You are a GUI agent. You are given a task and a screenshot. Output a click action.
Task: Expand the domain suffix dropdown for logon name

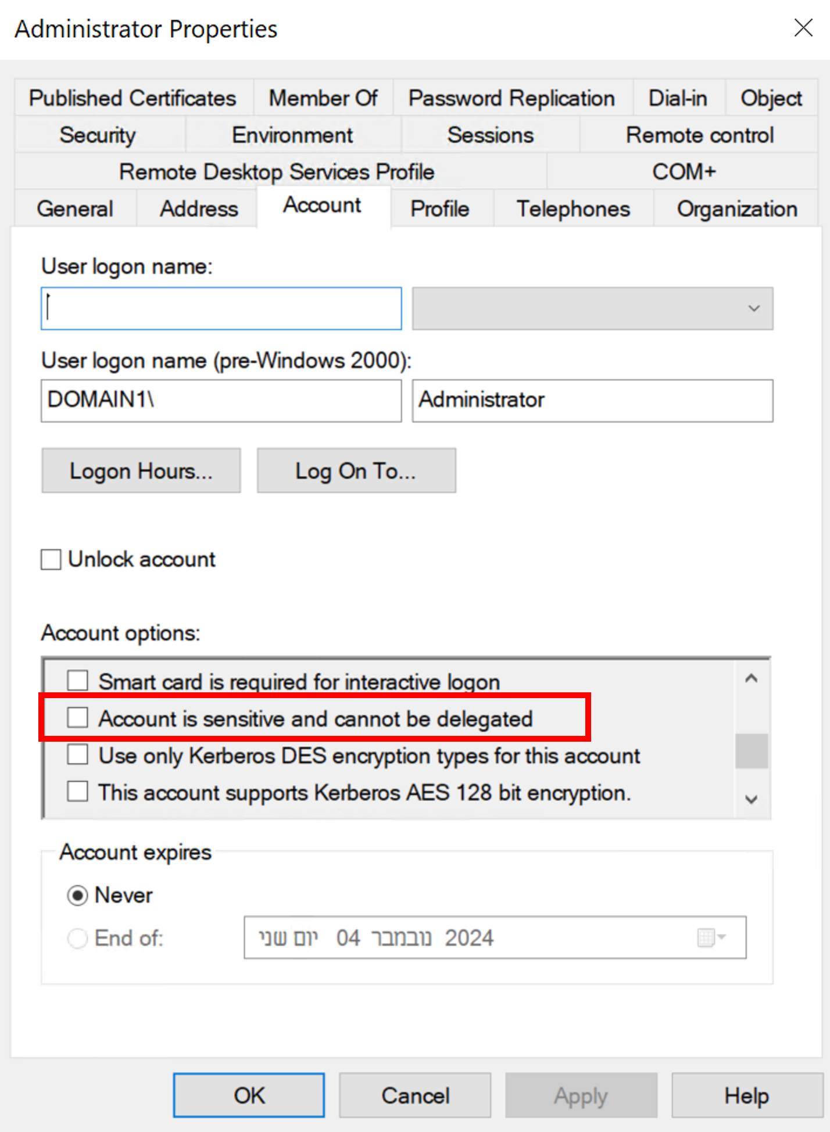(x=753, y=308)
